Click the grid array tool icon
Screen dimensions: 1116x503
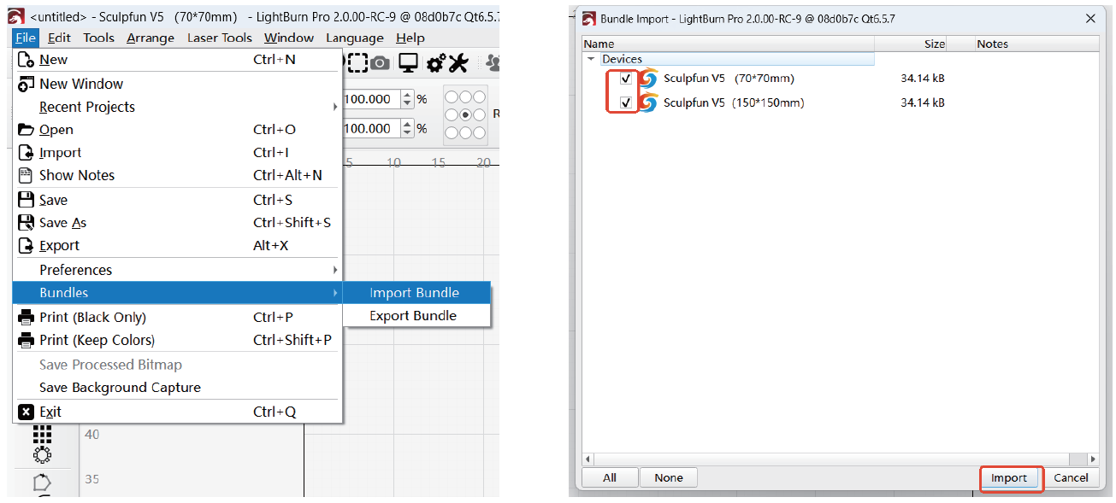42,434
